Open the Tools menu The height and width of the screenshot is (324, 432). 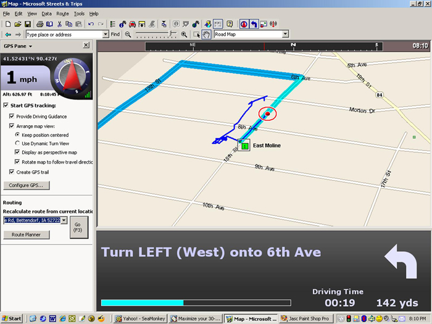79,14
